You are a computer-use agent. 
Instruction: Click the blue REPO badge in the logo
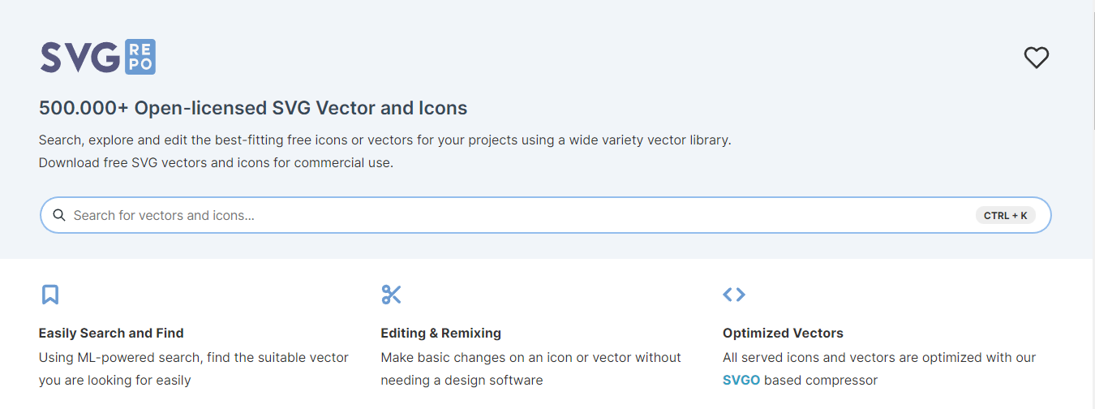pos(140,57)
